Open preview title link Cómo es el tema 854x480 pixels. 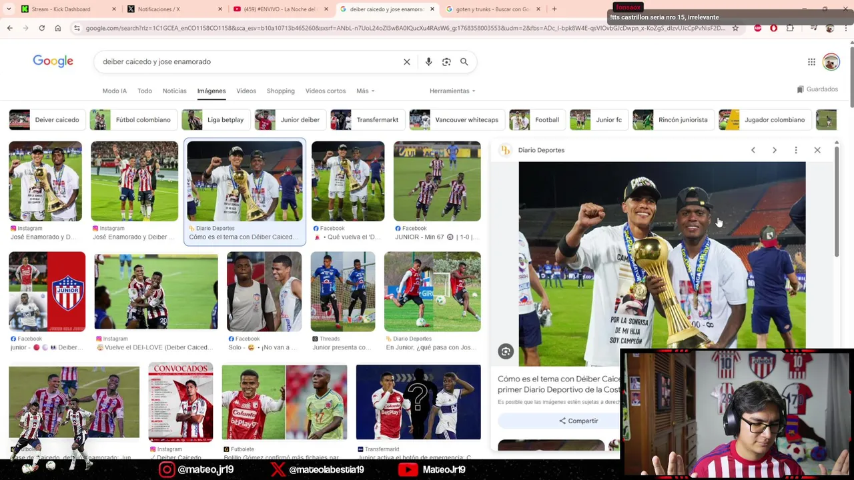[559, 384]
